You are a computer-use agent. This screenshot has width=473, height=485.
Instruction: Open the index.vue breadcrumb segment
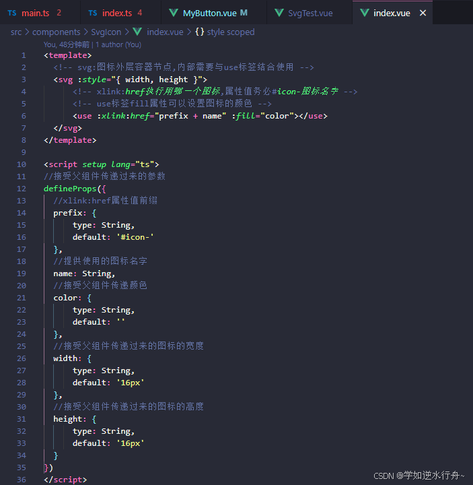pyautogui.click(x=165, y=32)
